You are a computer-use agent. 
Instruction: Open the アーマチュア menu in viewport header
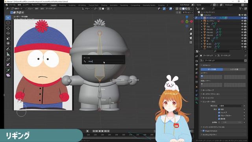point(51,9)
